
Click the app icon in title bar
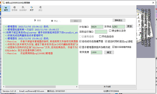pos(3,3)
